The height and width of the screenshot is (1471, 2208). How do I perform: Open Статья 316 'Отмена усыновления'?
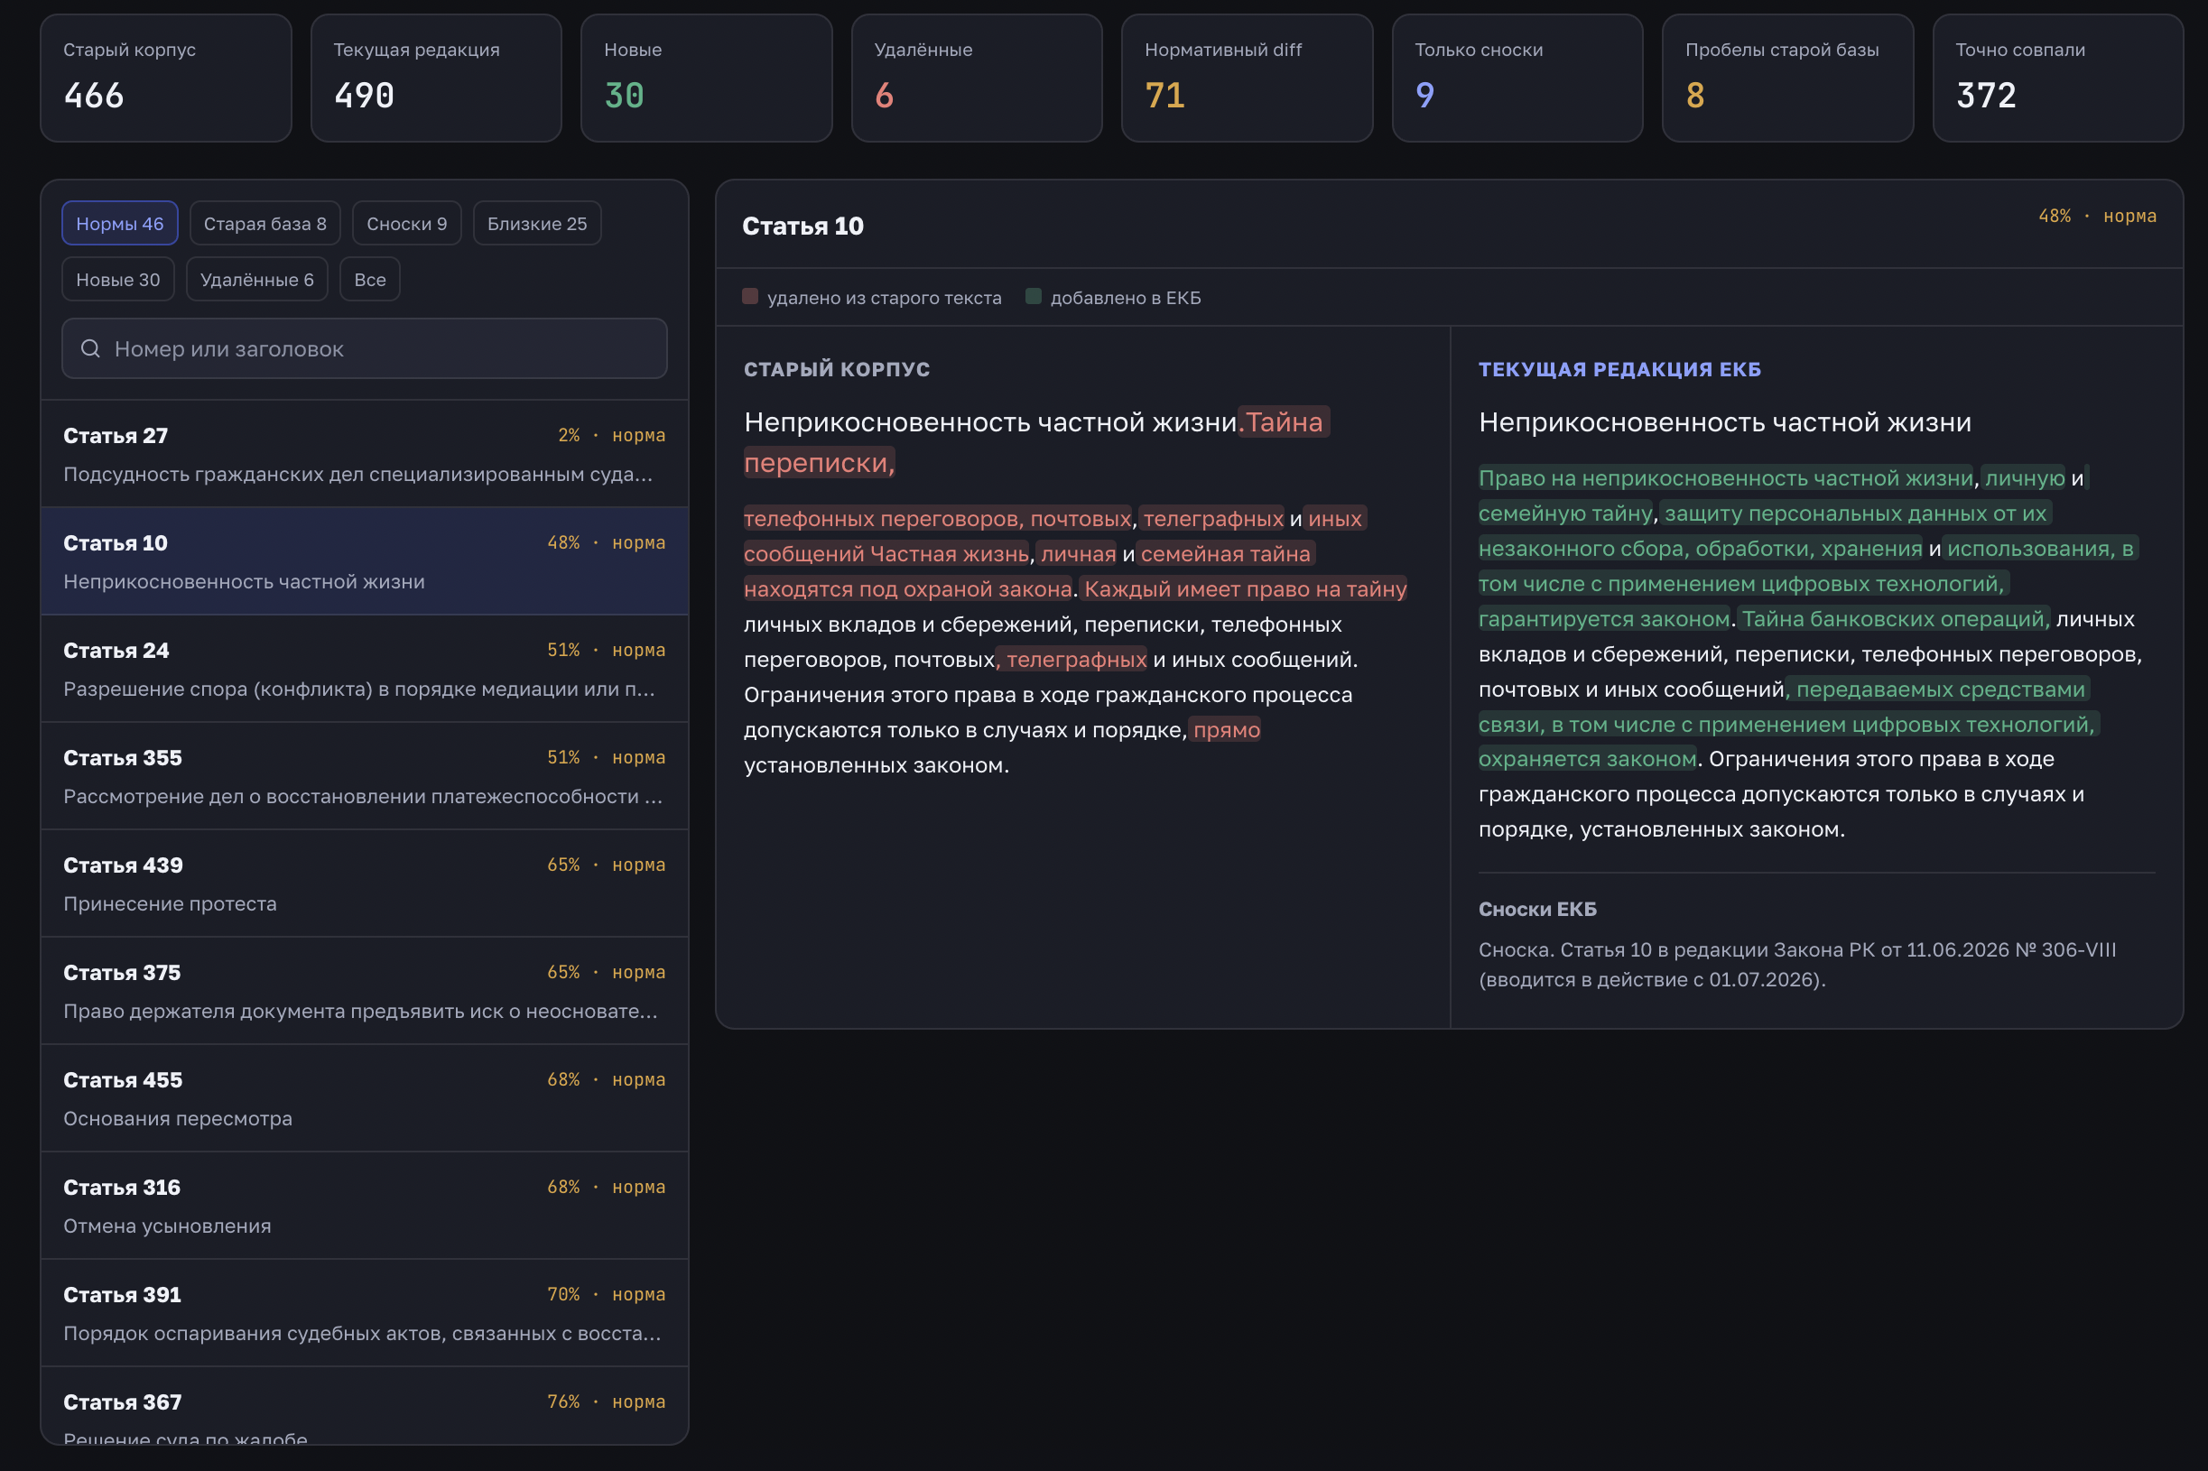364,1206
